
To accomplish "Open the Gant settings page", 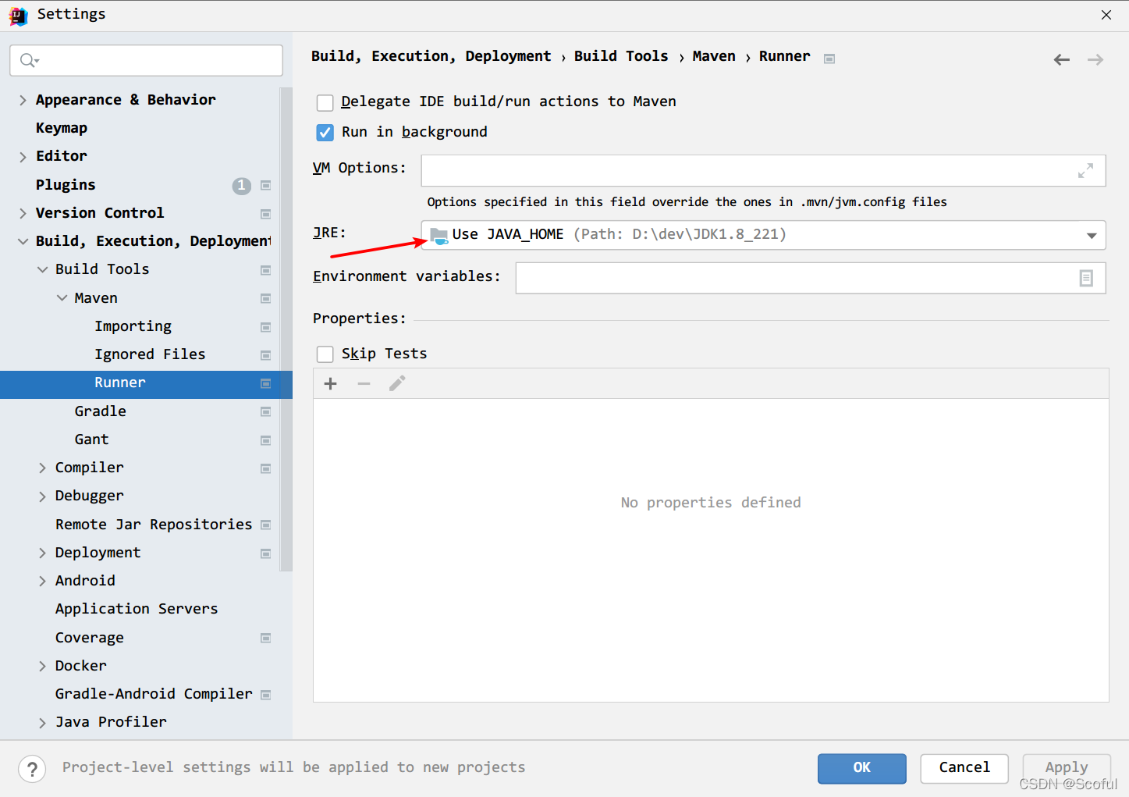I will 91,439.
